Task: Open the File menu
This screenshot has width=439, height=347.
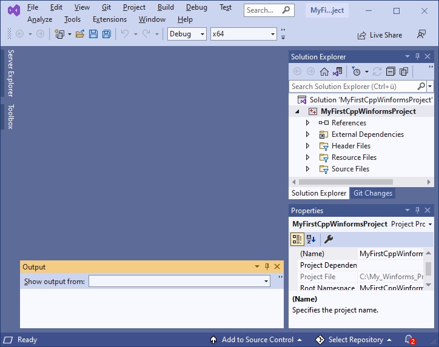Action: point(33,7)
